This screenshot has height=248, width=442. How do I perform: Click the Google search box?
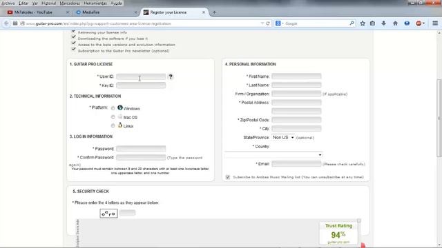[316, 23]
